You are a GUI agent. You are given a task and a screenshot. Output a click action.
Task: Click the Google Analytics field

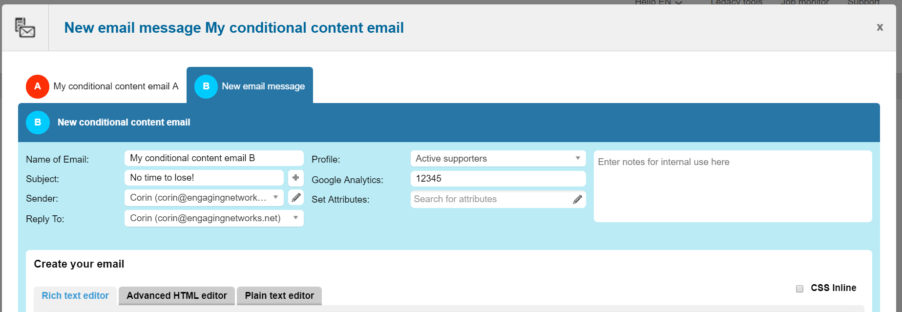click(498, 179)
